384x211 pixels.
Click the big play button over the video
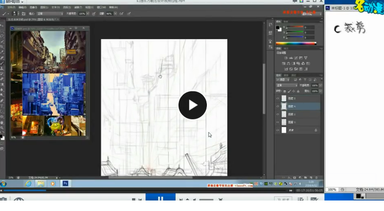(x=193, y=105)
